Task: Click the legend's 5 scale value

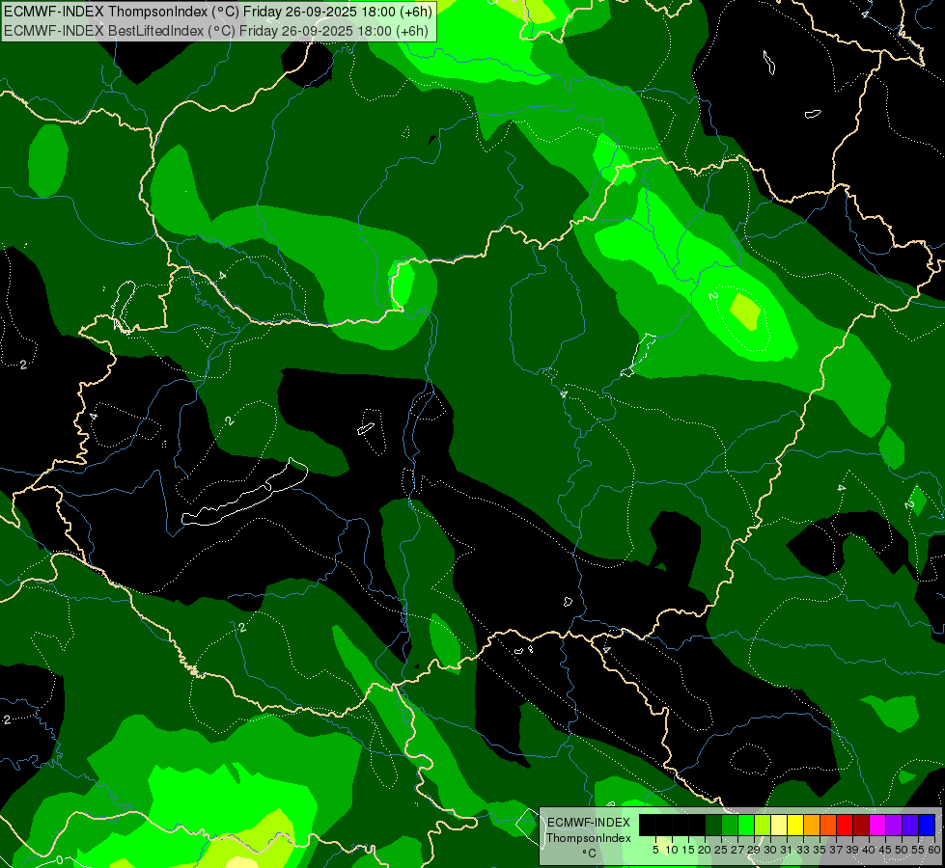Action: [655, 849]
